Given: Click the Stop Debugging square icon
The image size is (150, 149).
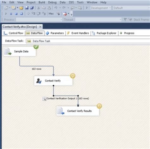Looking at the screenshot, I should [x=16, y=14].
